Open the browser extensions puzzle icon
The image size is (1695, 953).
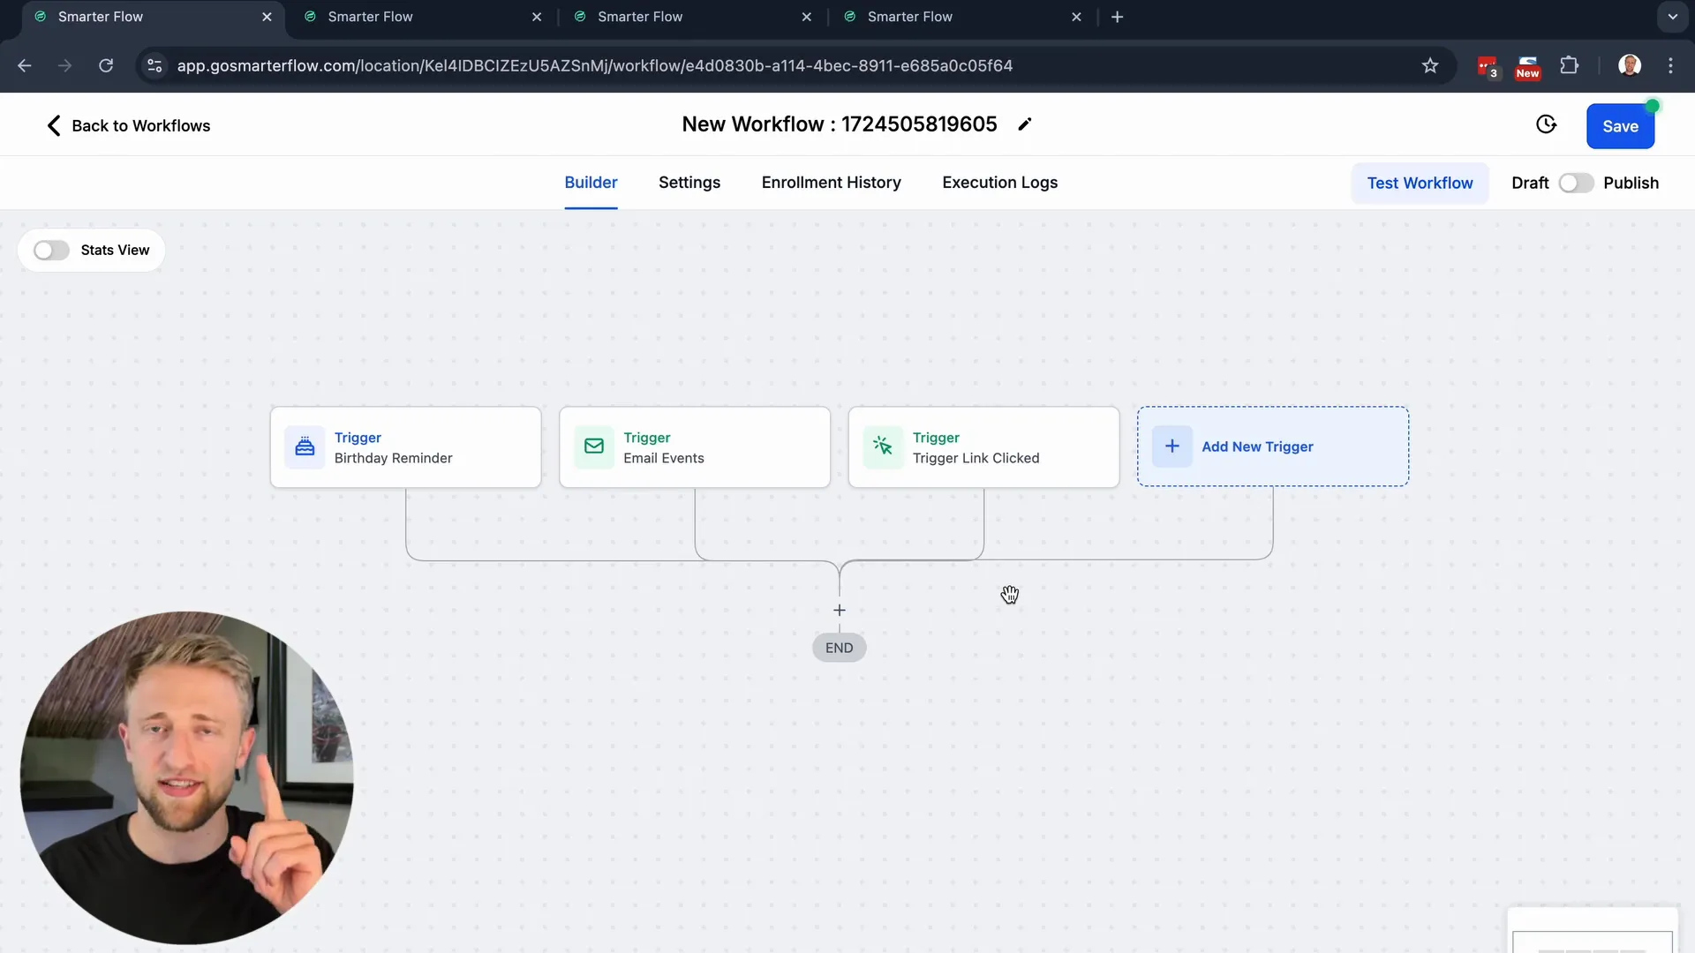(1569, 65)
